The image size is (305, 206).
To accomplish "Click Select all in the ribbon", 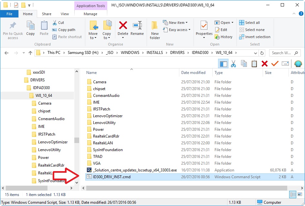I will [250, 22].
